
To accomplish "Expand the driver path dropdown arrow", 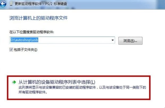I will tap(113, 40).
